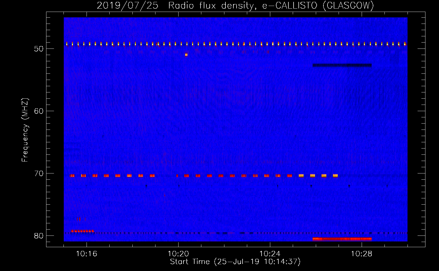The height and width of the screenshot is (271, 439).
Task: Click the 50 frequency tick label
Action: [39, 49]
